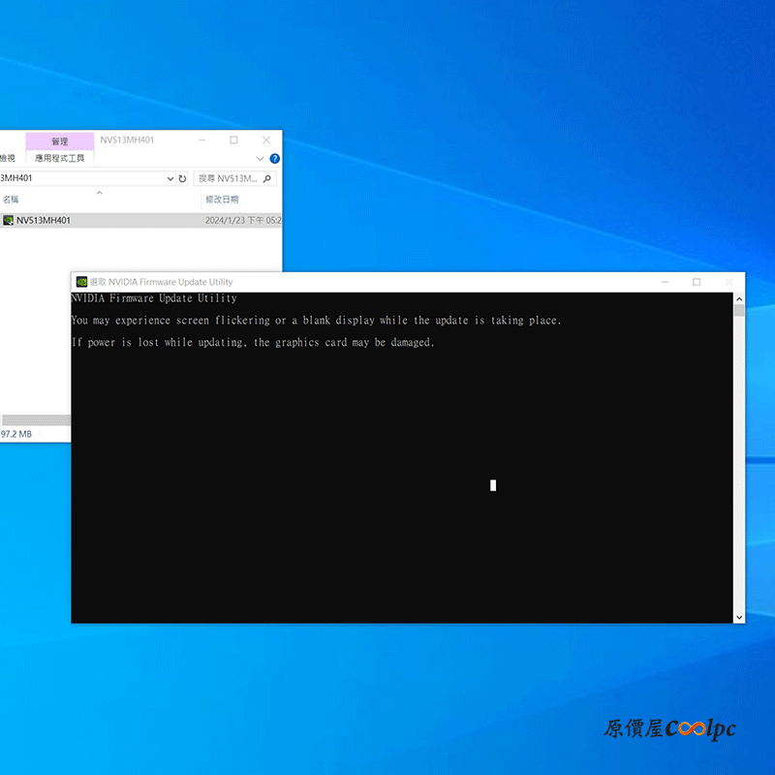Select the 應用程式工具 tab
775x775 pixels.
(x=60, y=158)
